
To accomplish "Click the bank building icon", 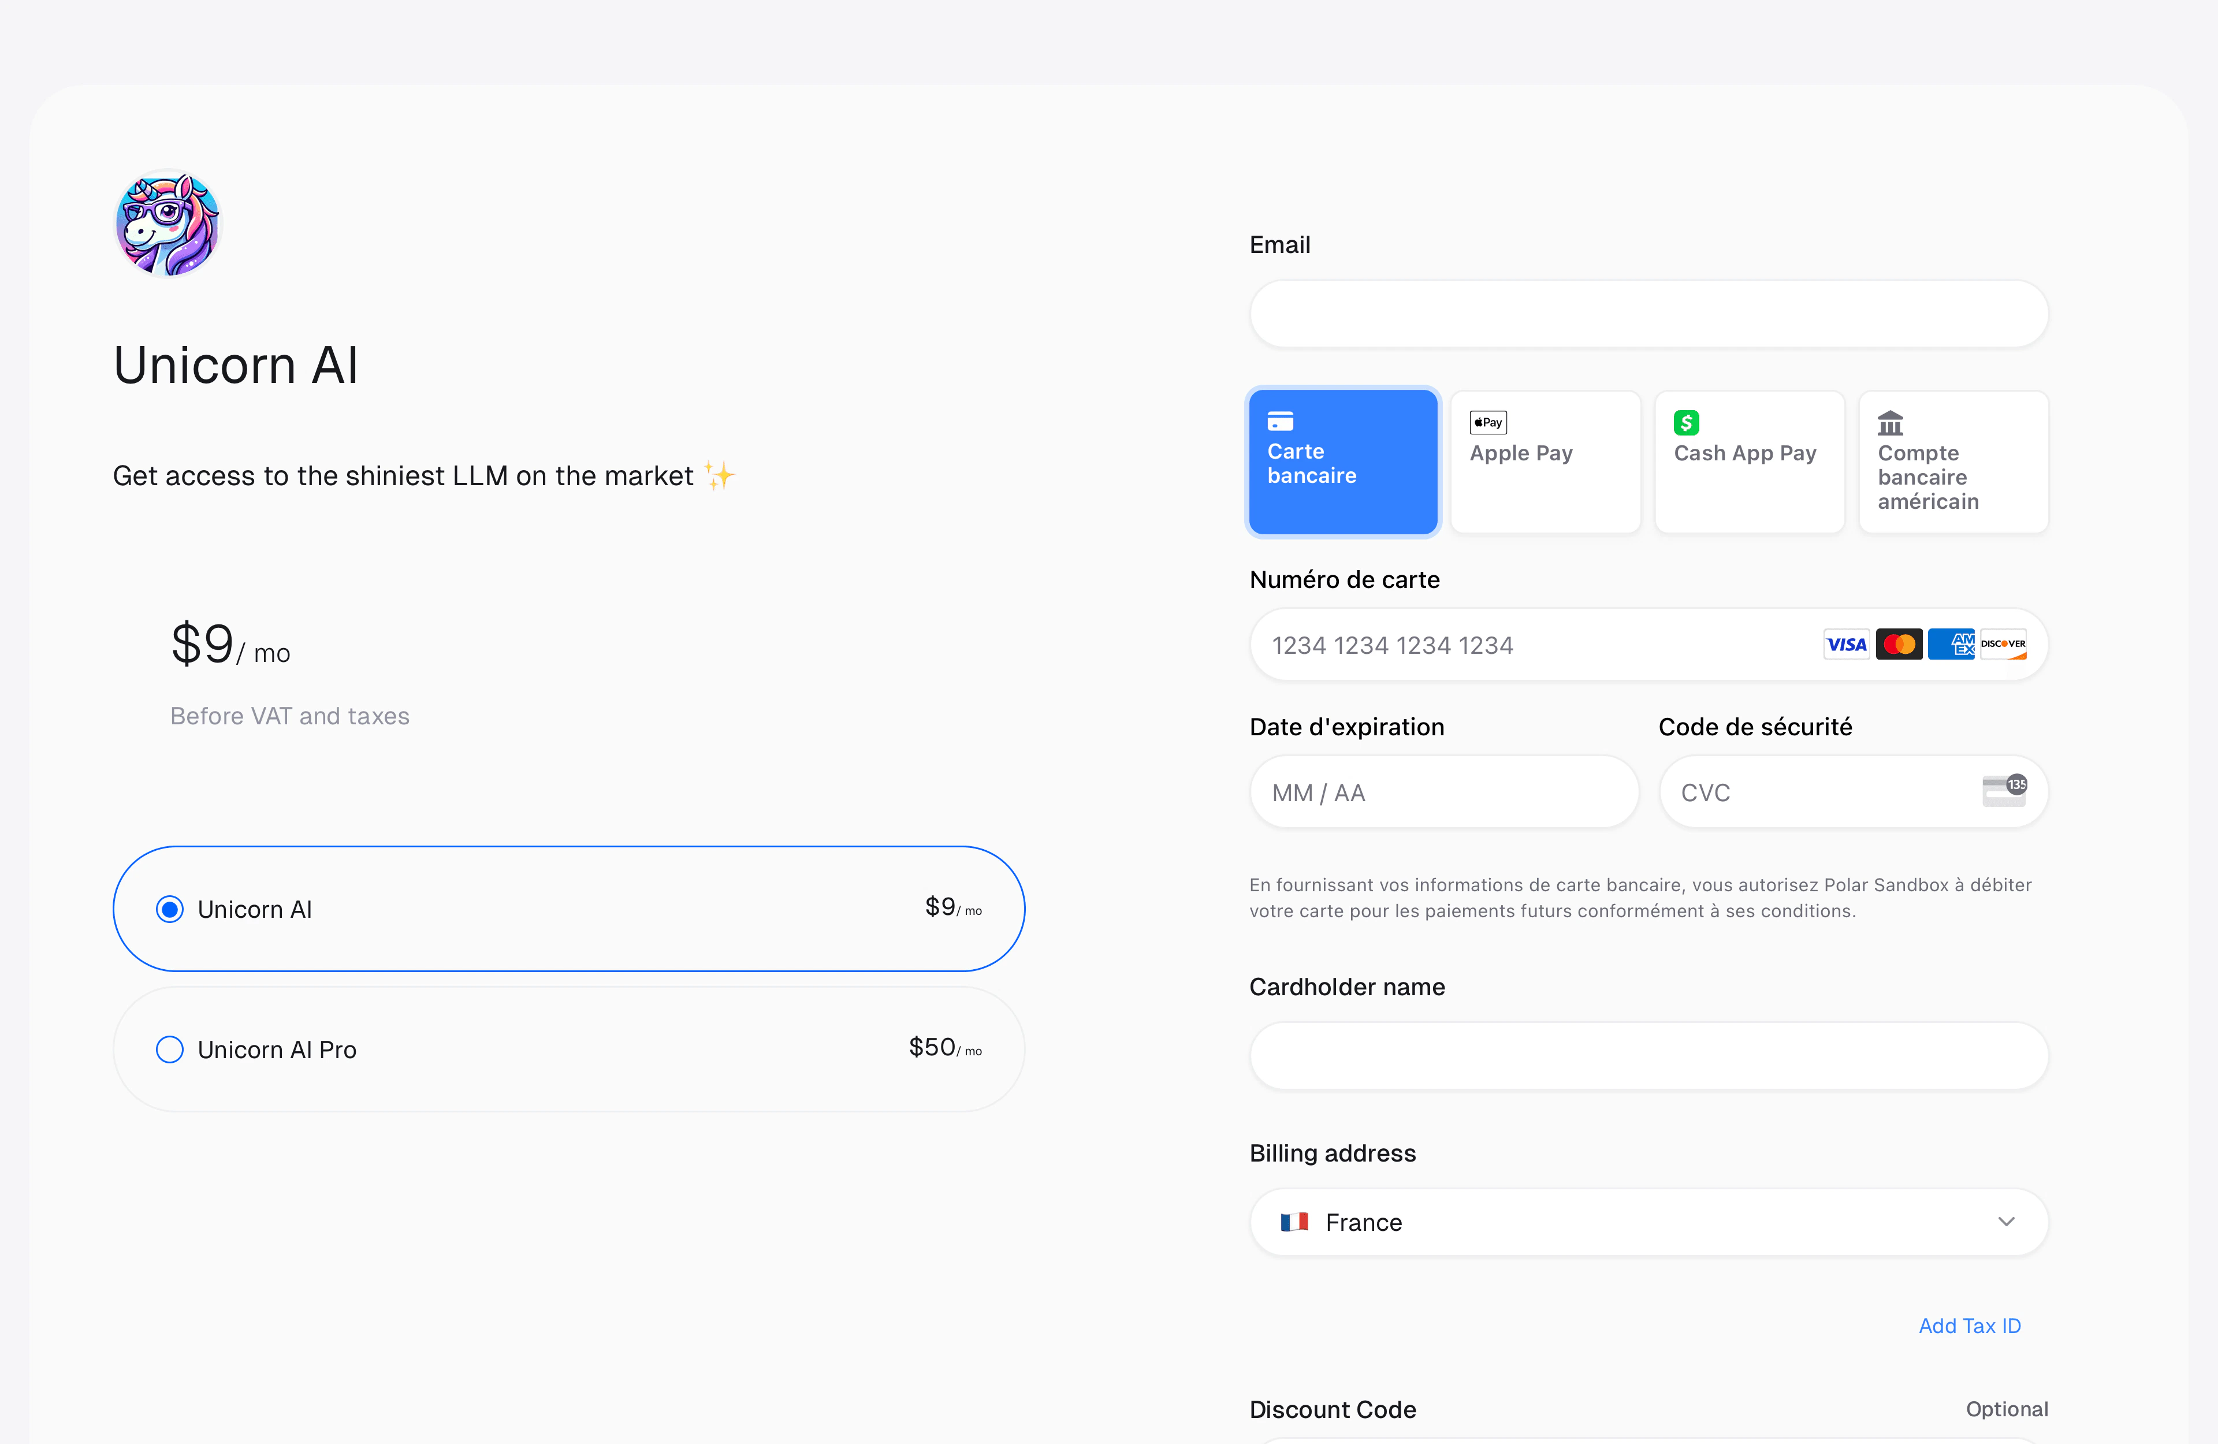I will [1890, 423].
